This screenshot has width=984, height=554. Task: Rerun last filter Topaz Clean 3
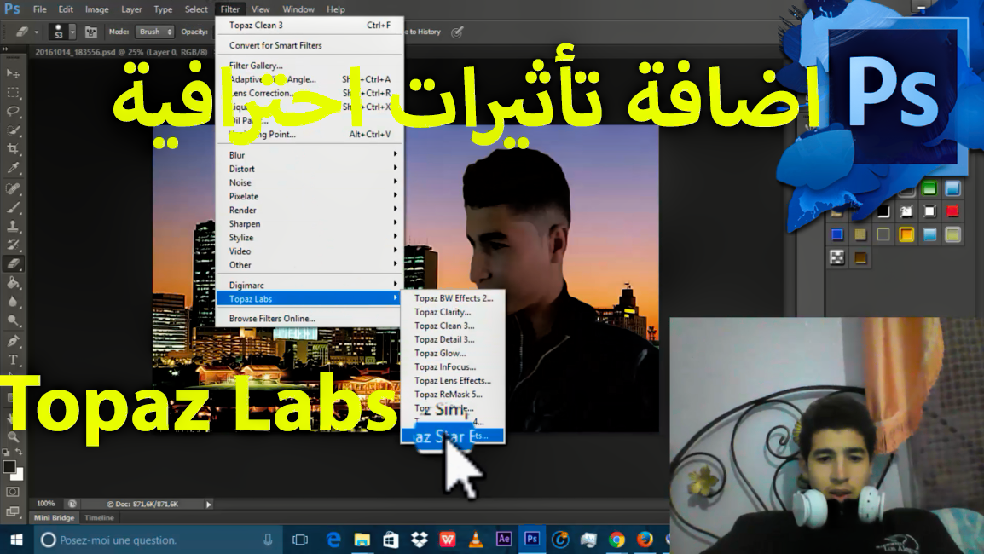[309, 25]
